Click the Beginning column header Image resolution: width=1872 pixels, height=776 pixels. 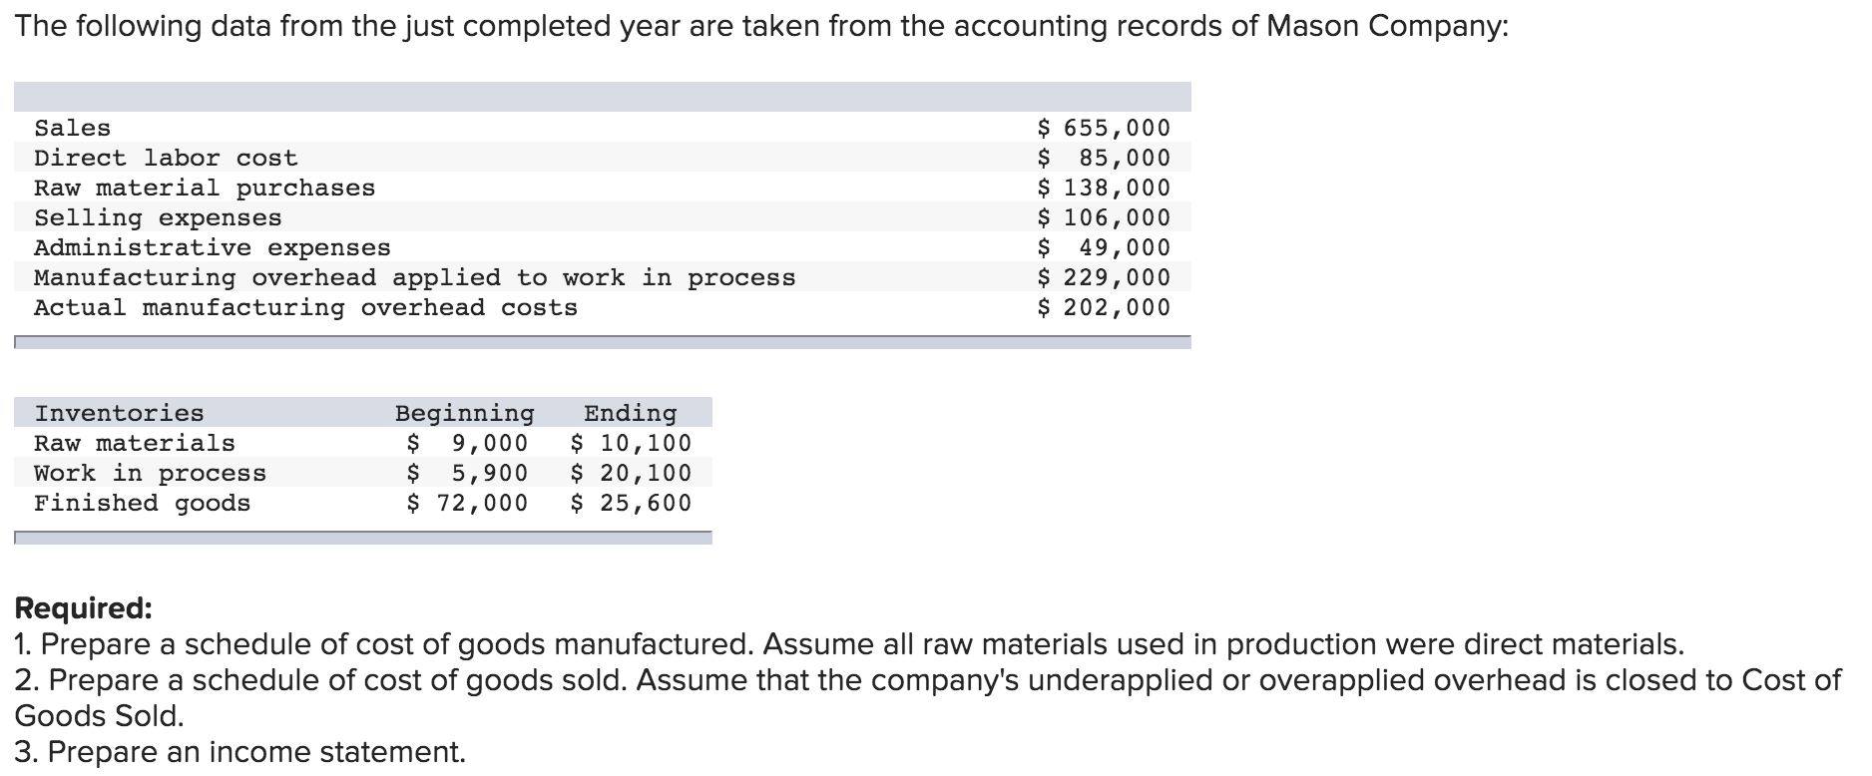pos(465,413)
